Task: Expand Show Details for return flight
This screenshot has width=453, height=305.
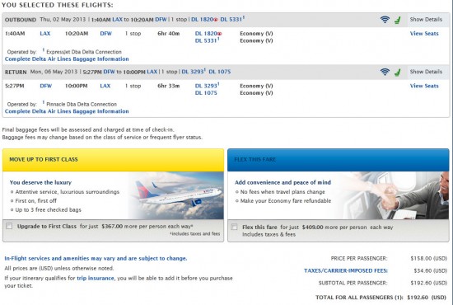Action: (426, 72)
